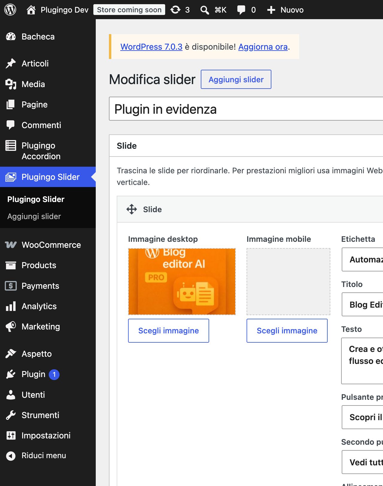Click the empty mobile image placeholder
The image size is (383, 486).
(x=288, y=282)
